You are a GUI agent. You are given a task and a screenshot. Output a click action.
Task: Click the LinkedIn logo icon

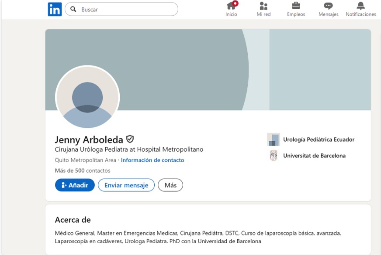[x=55, y=9]
